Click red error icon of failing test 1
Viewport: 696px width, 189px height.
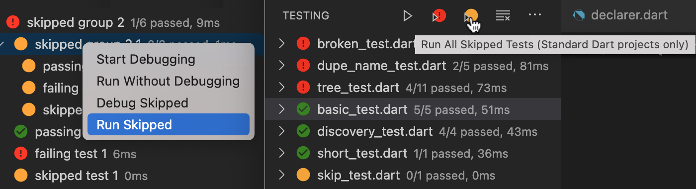pos(20,154)
